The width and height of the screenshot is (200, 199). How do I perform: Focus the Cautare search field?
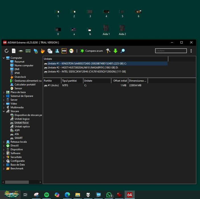tap(171, 51)
